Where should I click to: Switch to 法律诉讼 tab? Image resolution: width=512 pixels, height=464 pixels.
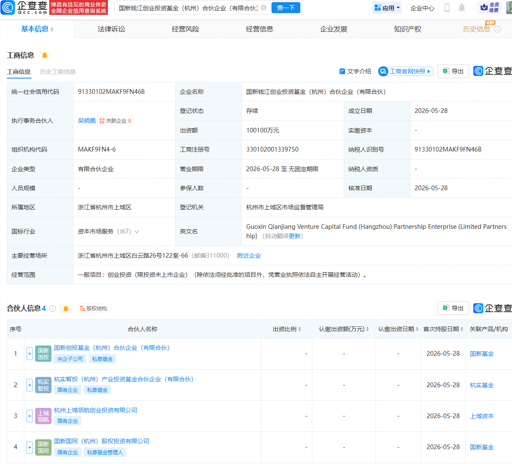pyautogui.click(x=111, y=29)
